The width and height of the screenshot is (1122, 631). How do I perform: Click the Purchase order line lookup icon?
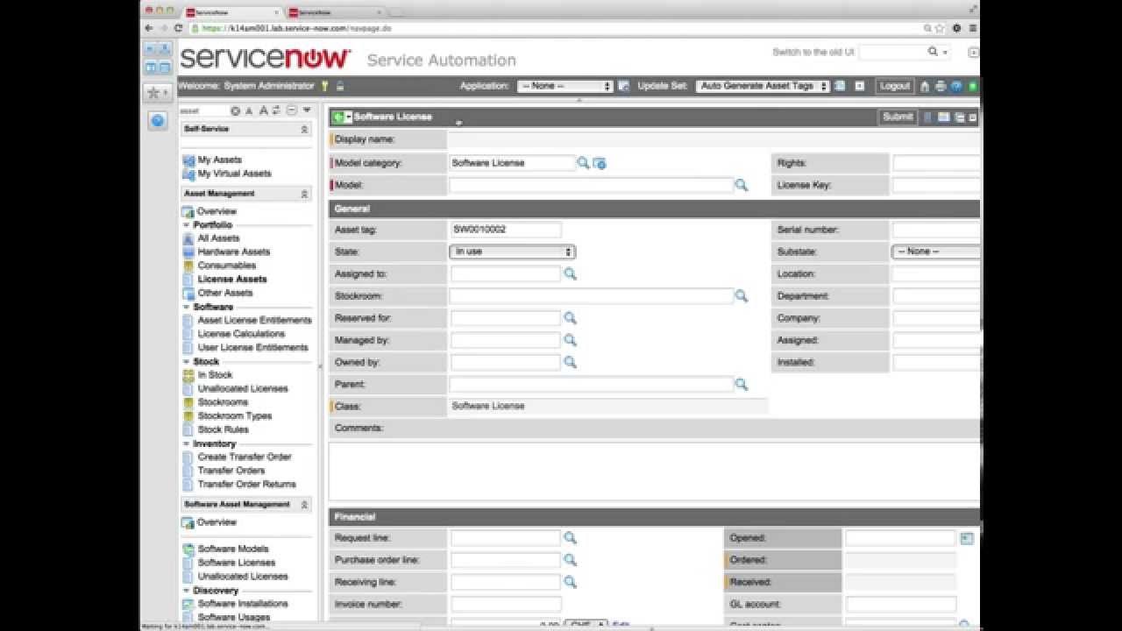[x=570, y=560]
